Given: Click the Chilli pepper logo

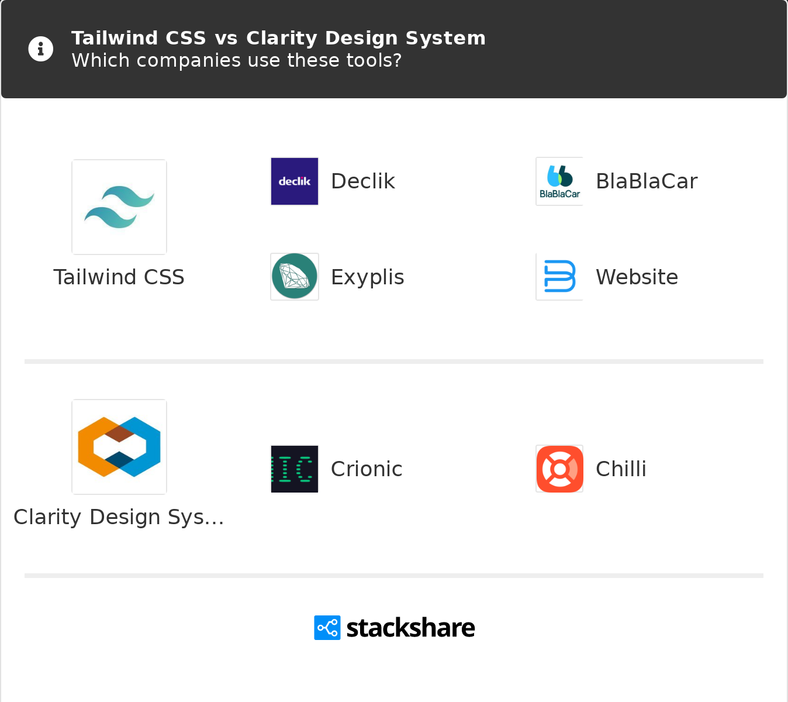Looking at the screenshot, I should (559, 469).
